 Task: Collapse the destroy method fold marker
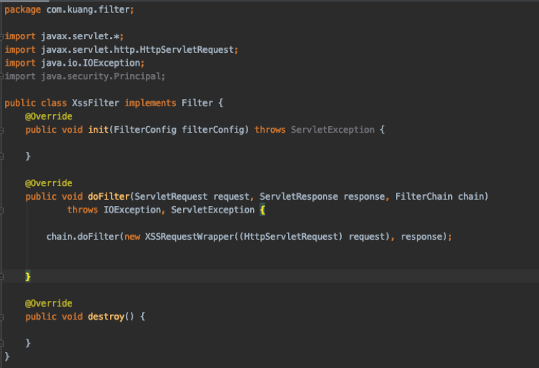tap(1, 317)
